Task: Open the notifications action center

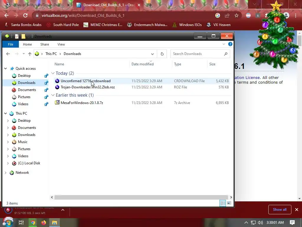Action: pos(292,223)
